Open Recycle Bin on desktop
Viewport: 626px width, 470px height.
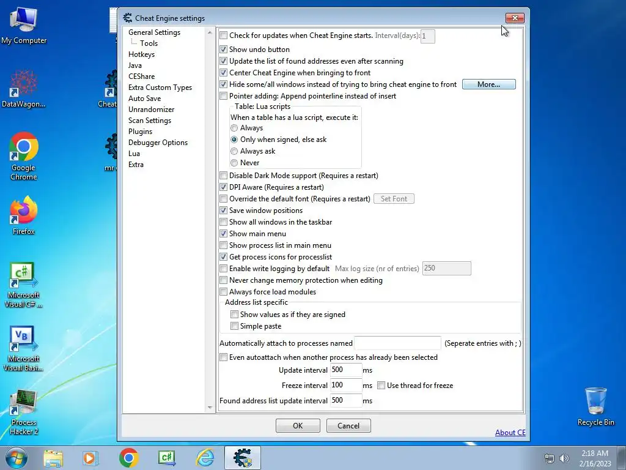pyautogui.click(x=595, y=406)
